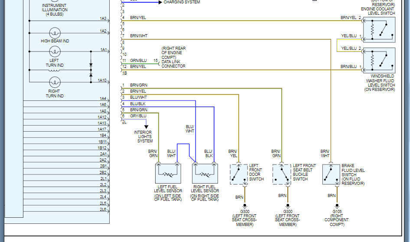Click connector pin label '2B1'
Screen dimensions: 410x242
pyautogui.click(x=103, y=166)
